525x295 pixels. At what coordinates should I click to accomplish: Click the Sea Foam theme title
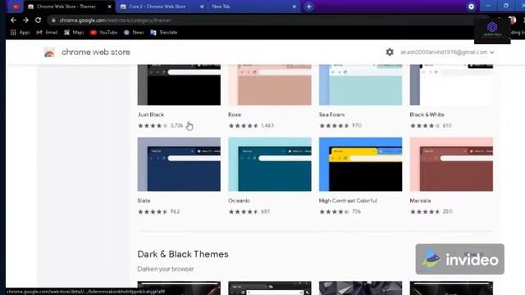pyautogui.click(x=331, y=115)
